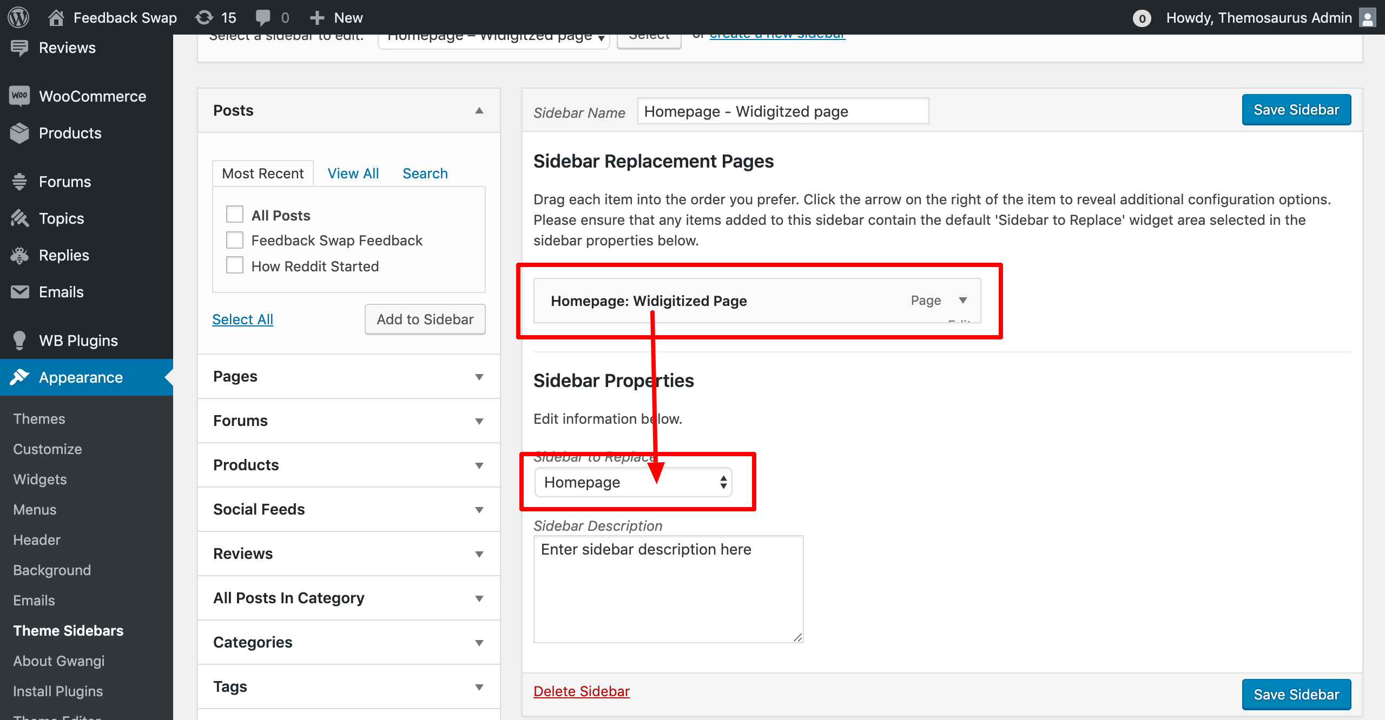Switch to the View All tab
The image size is (1385, 720).
pos(353,174)
